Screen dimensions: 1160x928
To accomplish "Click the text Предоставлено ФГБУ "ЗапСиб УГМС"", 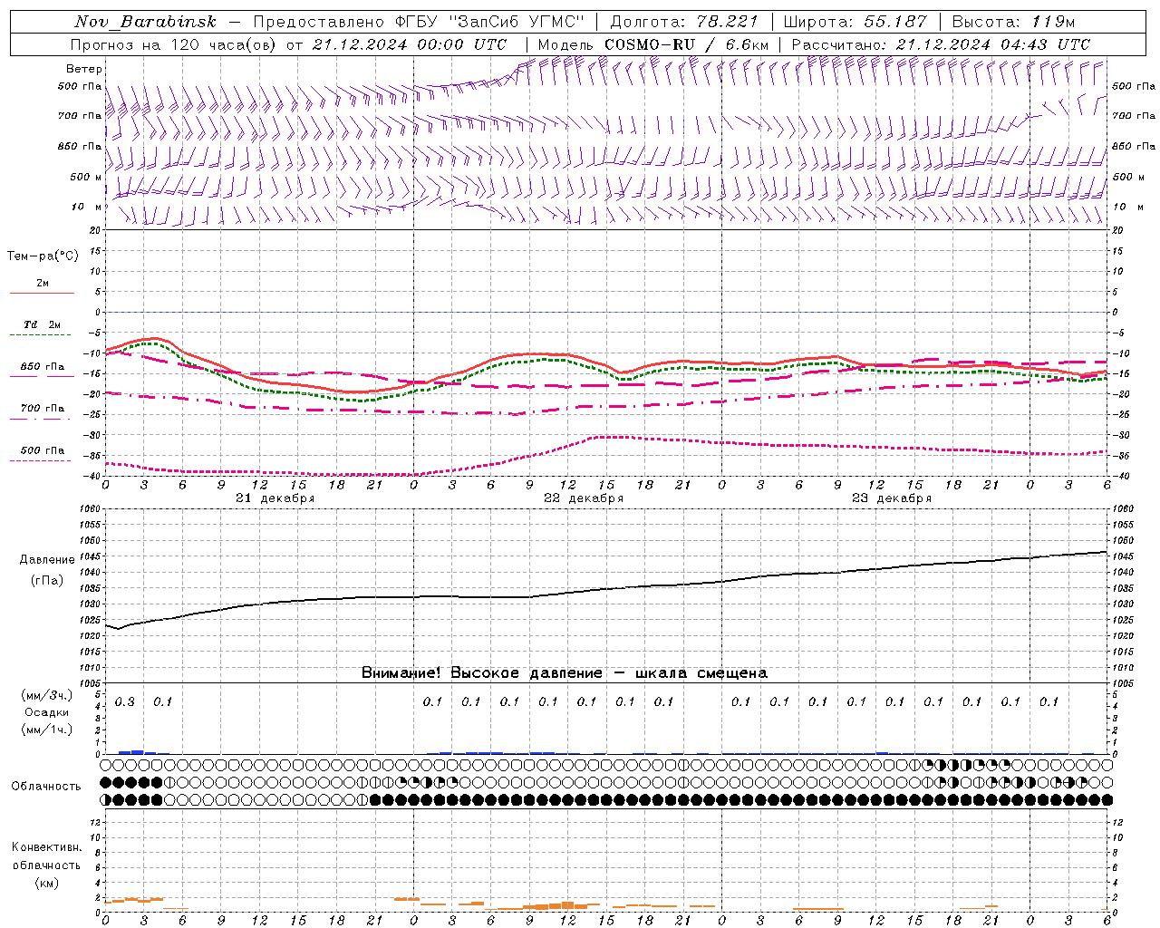I will (419, 22).
